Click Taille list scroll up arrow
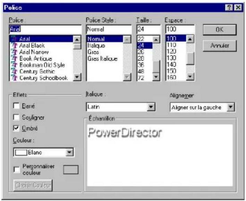The width and height of the screenshot is (246, 201). [156, 39]
